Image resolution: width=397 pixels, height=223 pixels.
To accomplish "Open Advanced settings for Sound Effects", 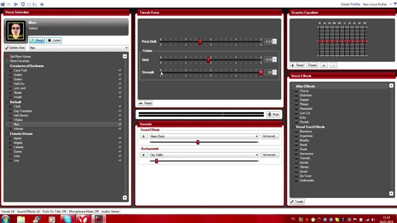I will coord(269,136).
